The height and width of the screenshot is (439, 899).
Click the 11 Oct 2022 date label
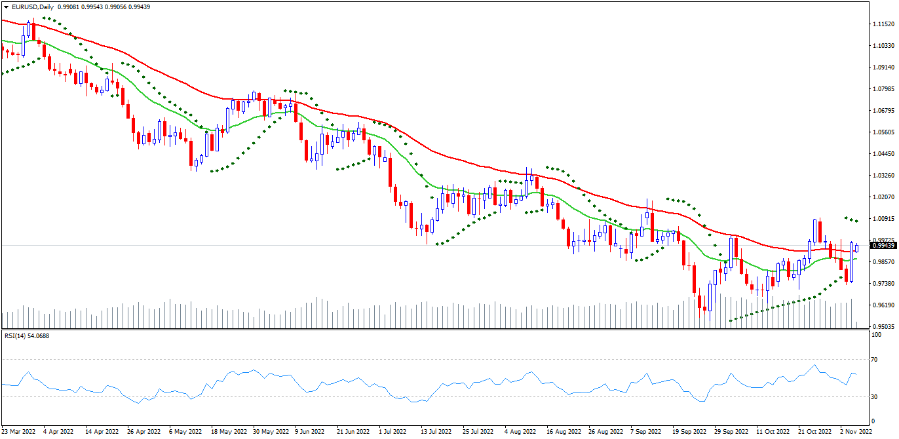[x=774, y=432]
